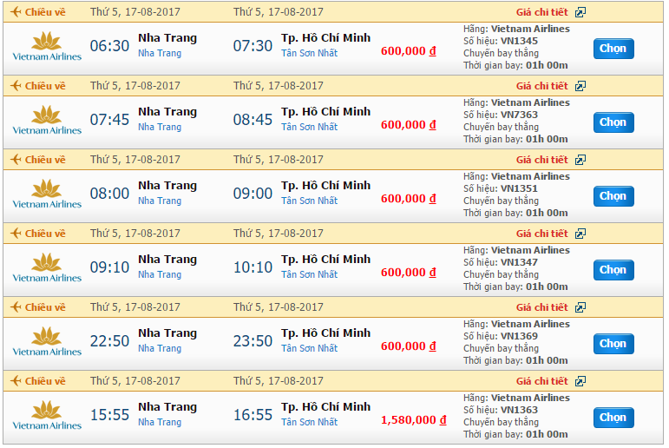Click Vietnam Airlines logo on 22:50 flight
This screenshot has width=669, height=448.
(47, 342)
